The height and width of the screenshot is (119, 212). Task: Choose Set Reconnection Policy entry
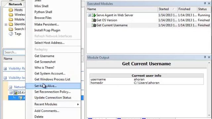(x=53, y=92)
